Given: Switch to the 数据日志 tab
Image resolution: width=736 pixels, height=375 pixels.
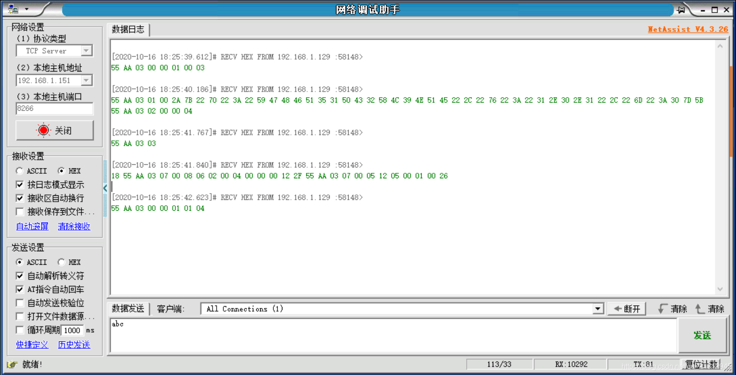Looking at the screenshot, I should coord(128,29).
